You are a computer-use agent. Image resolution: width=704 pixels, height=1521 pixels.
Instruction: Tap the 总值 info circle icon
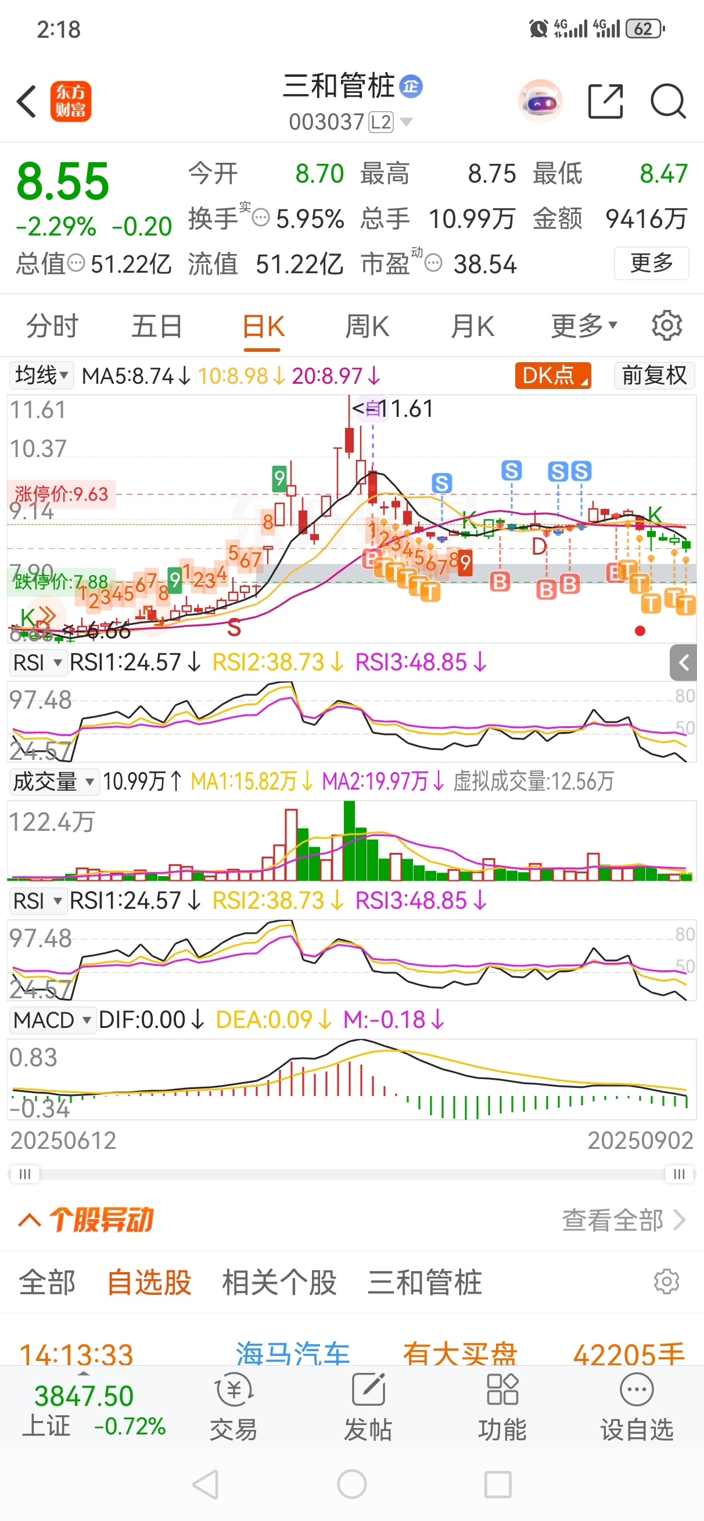pyautogui.click(x=76, y=263)
